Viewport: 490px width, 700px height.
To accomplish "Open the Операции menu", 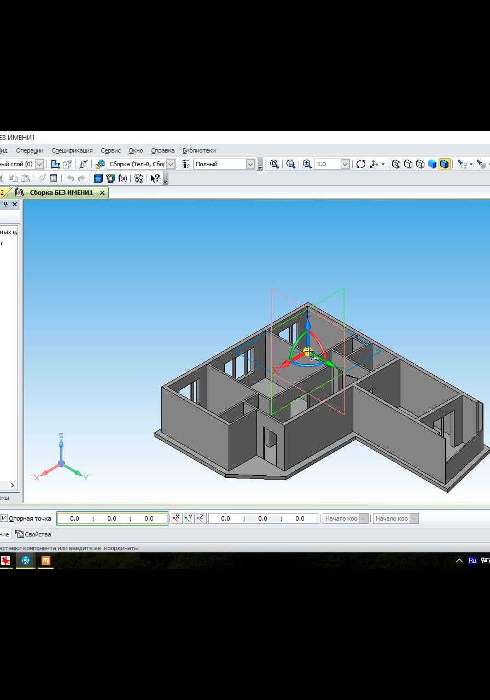I will coord(30,150).
